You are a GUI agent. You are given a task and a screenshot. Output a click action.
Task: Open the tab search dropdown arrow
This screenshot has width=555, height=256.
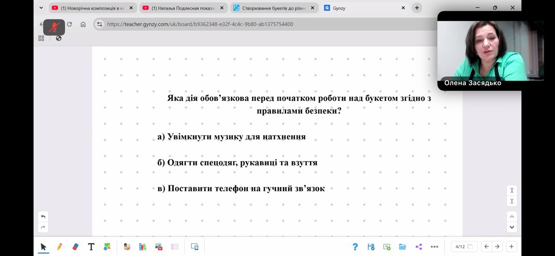[x=41, y=8]
